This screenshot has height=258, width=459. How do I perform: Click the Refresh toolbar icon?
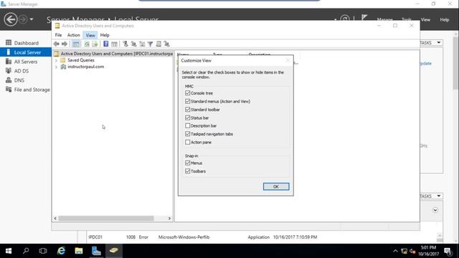(87, 44)
